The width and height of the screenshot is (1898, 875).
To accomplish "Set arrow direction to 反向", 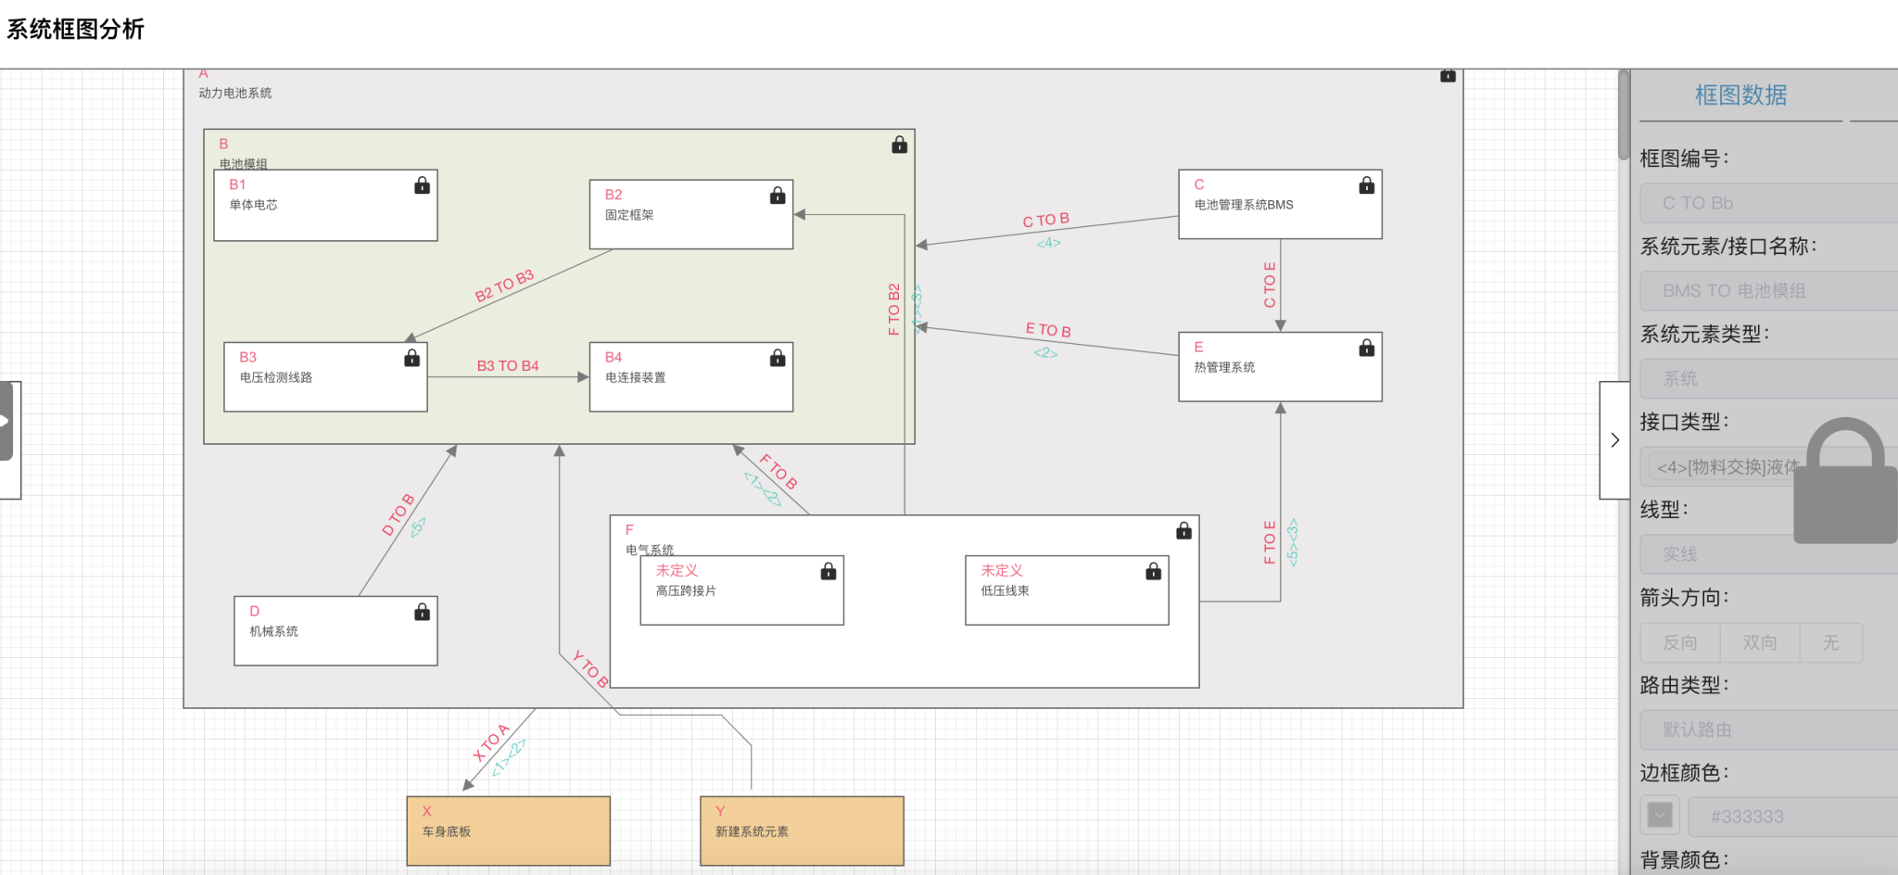I will [1679, 642].
